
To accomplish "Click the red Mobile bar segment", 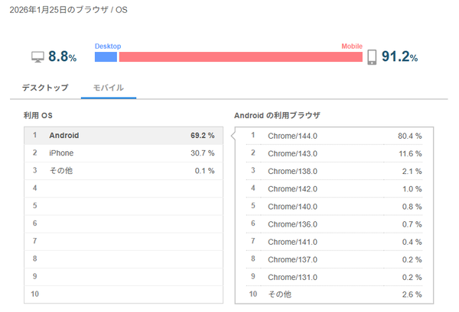I will coord(240,56).
